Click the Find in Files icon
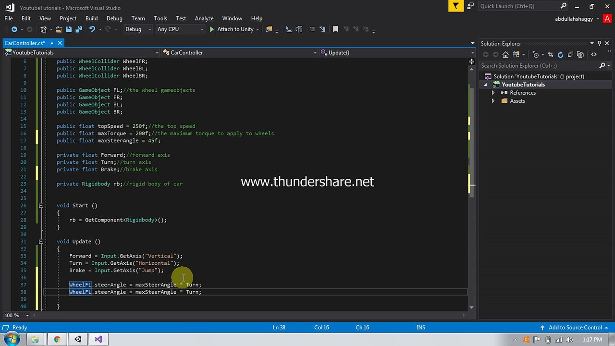Image resolution: width=615 pixels, height=346 pixels. coord(269,29)
